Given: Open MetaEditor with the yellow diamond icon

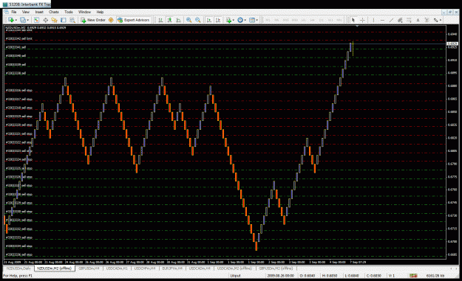Looking at the screenshot, I should [x=111, y=20].
